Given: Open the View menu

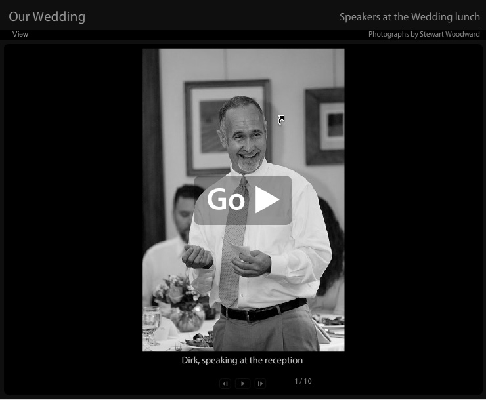Looking at the screenshot, I should click(x=20, y=34).
